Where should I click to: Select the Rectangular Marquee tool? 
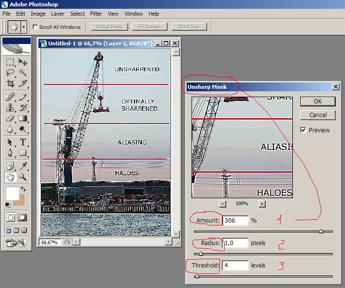click(10, 62)
